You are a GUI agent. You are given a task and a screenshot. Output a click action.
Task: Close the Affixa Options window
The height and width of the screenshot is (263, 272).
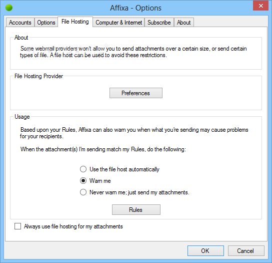tap(260, 6)
